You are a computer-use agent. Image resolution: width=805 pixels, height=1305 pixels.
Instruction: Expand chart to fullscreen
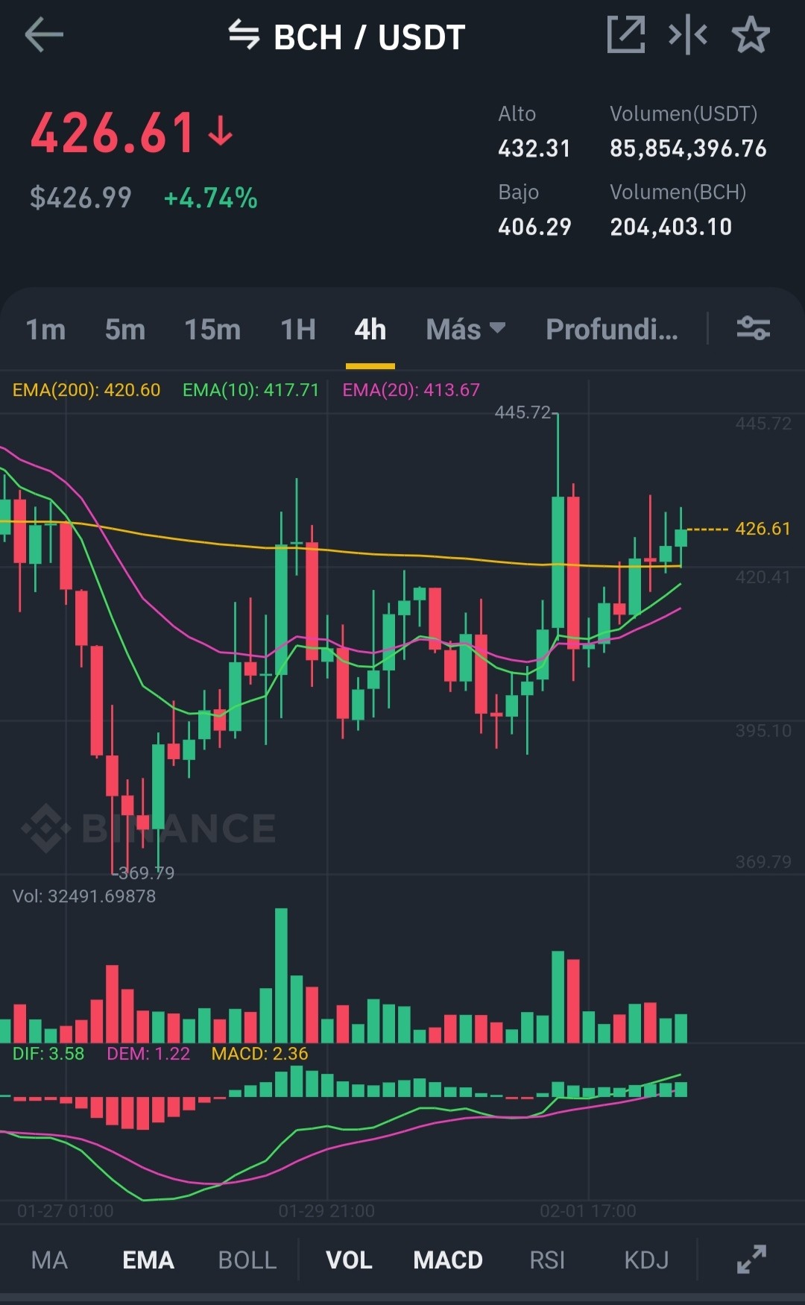tap(751, 1260)
